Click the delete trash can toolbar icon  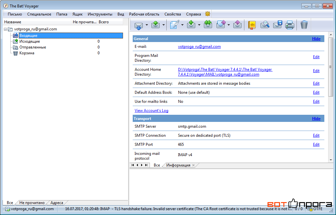[304, 25]
